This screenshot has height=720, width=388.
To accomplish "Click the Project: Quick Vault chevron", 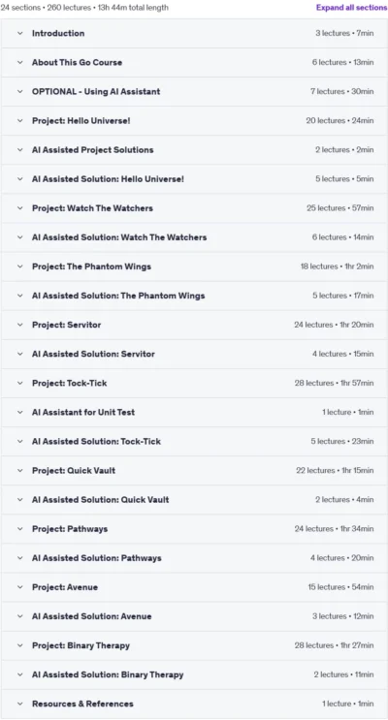I will (x=19, y=471).
